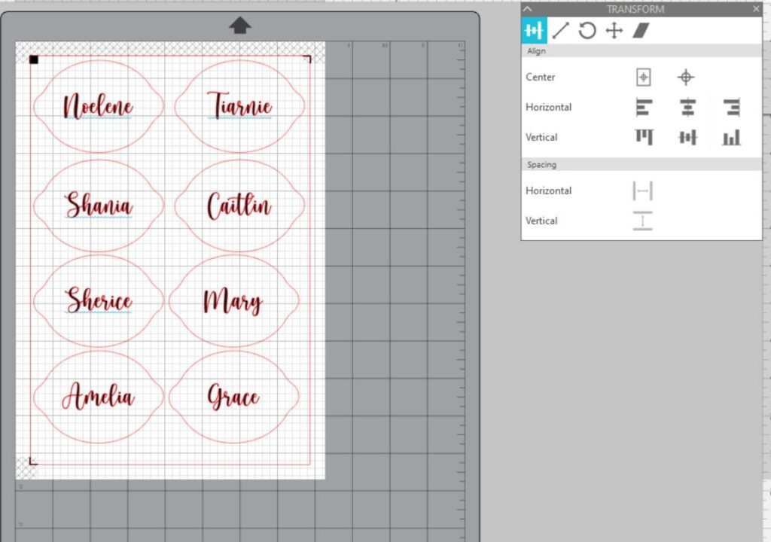771x542 pixels.
Task: Click the Center crosshair align icon
Action: 685,77
